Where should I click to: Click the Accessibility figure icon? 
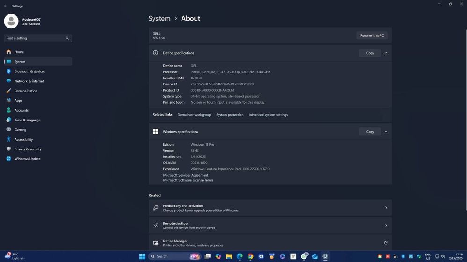8,139
